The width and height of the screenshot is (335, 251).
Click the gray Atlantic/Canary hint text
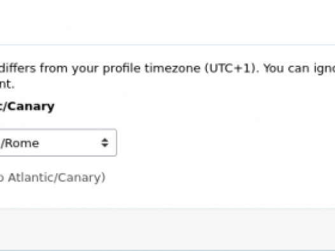coord(53,178)
